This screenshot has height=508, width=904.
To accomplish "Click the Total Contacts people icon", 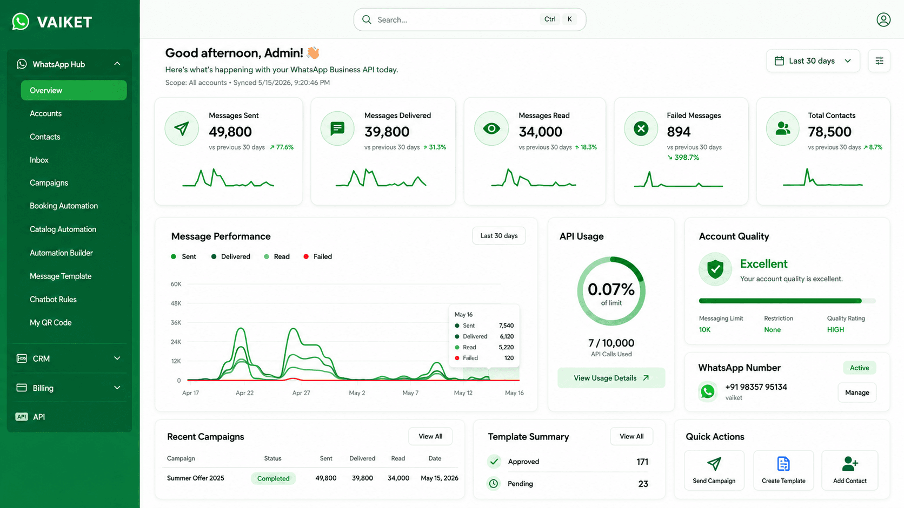I will click(x=783, y=128).
